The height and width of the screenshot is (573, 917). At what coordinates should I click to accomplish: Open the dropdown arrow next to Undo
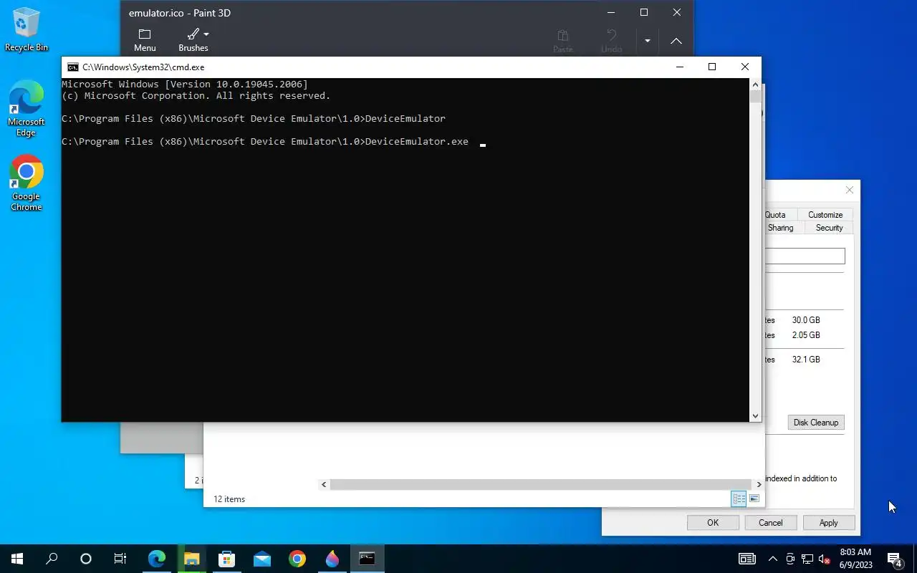click(647, 41)
